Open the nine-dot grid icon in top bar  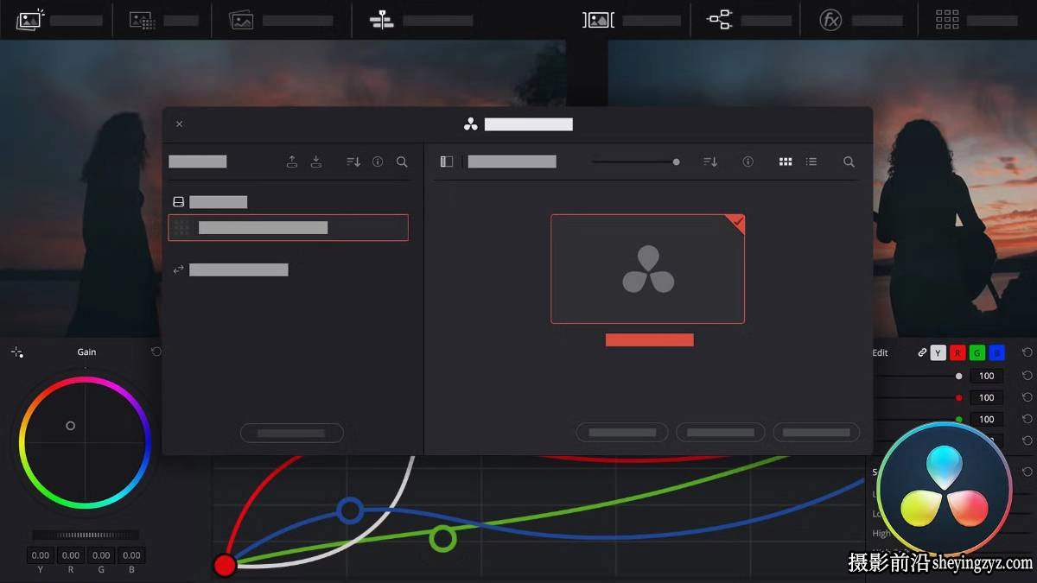[947, 20]
